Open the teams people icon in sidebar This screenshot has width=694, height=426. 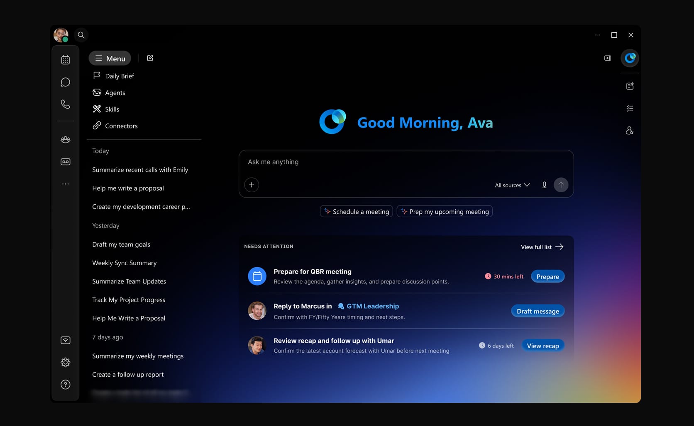(66, 140)
